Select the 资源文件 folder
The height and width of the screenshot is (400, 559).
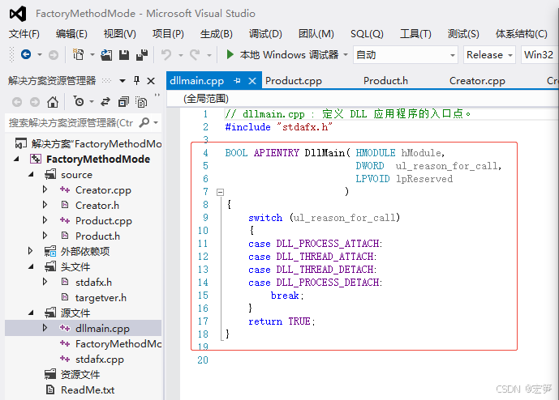pyautogui.click(x=80, y=374)
